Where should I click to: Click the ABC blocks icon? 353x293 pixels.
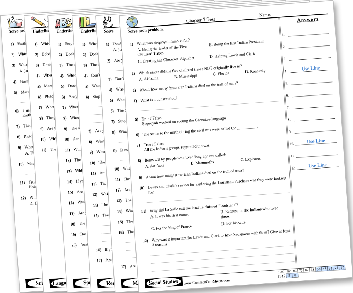(x=63, y=23)
